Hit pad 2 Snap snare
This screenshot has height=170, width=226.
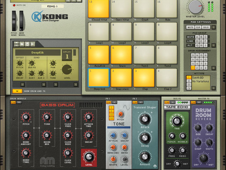pos(121,78)
